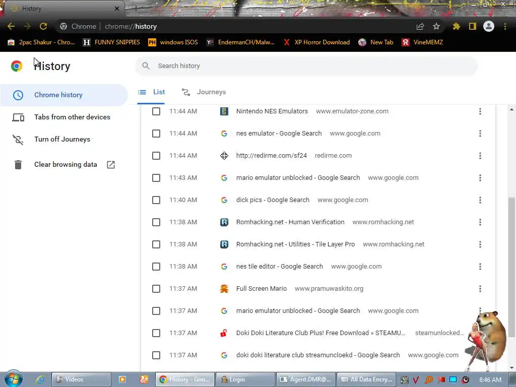Open more actions for 11:43 AM mario emulator entry

pyautogui.click(x=480, y=178)
